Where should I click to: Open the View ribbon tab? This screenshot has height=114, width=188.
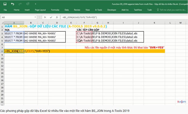tap(88, 10)
